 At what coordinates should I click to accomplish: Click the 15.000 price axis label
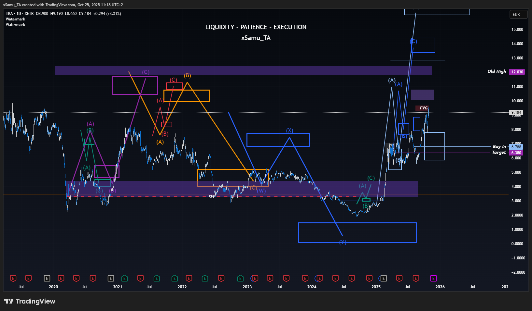pos(517,30)
